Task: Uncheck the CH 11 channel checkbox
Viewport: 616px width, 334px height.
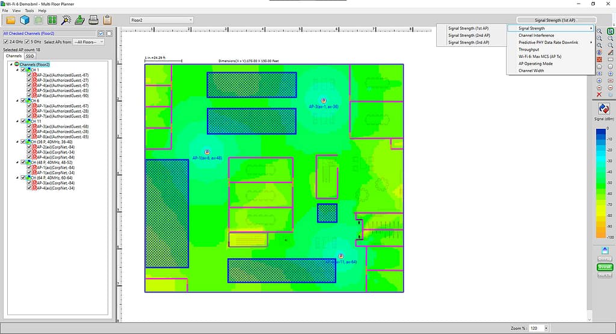Action: point(23,121)
